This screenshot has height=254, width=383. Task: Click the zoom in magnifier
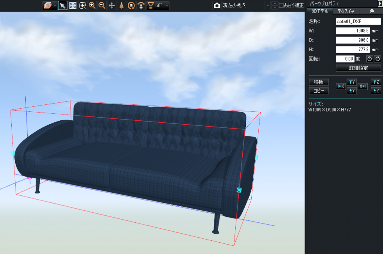pyautogui.click(x=92, y=5)
